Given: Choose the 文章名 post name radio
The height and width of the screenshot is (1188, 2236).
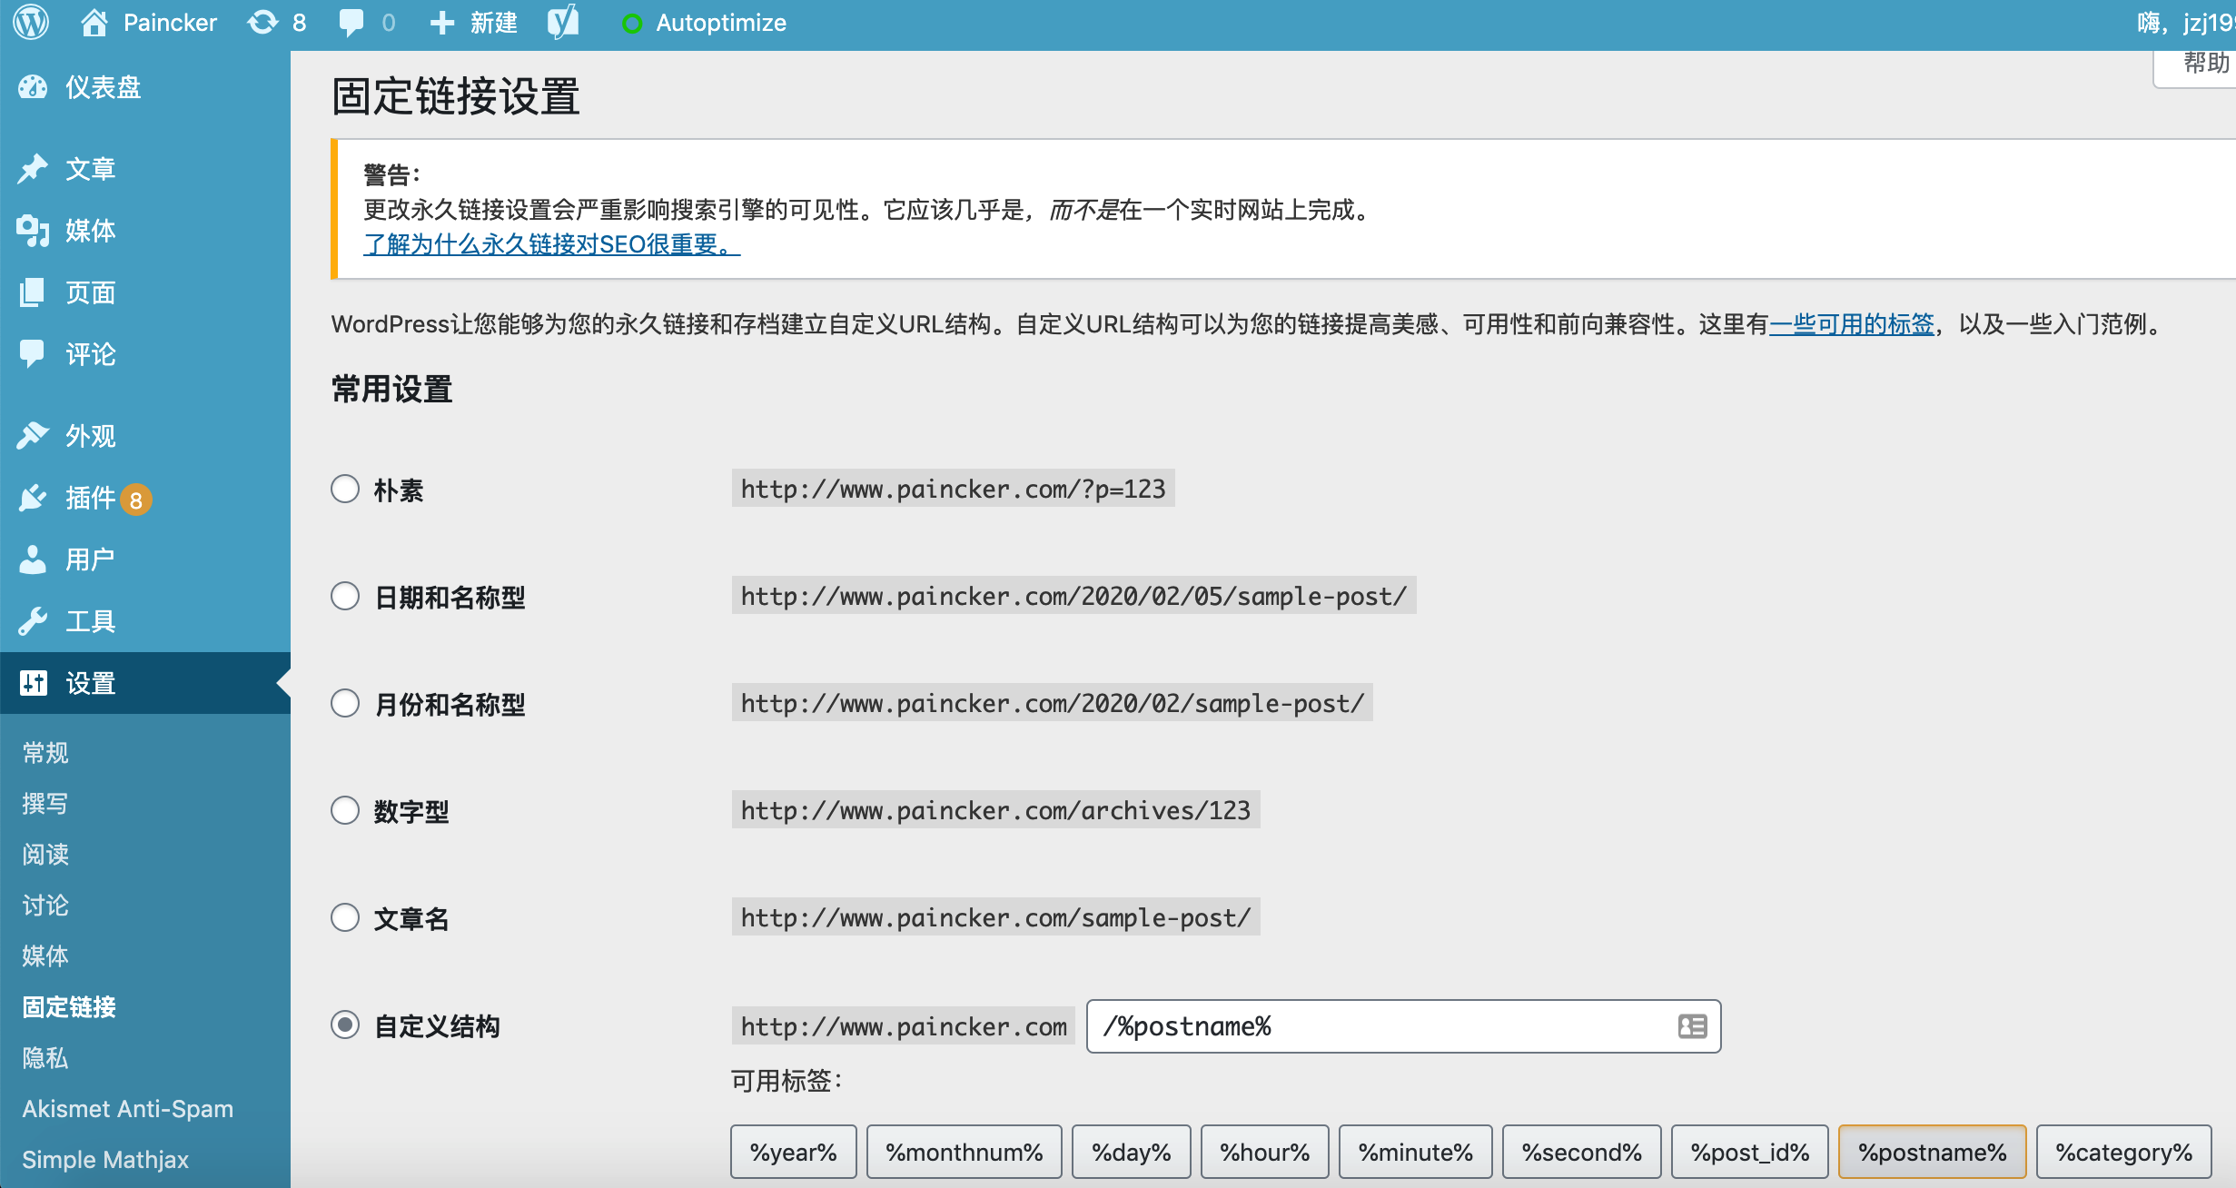Looking at the screenshot, I should [x=345, y=917].
